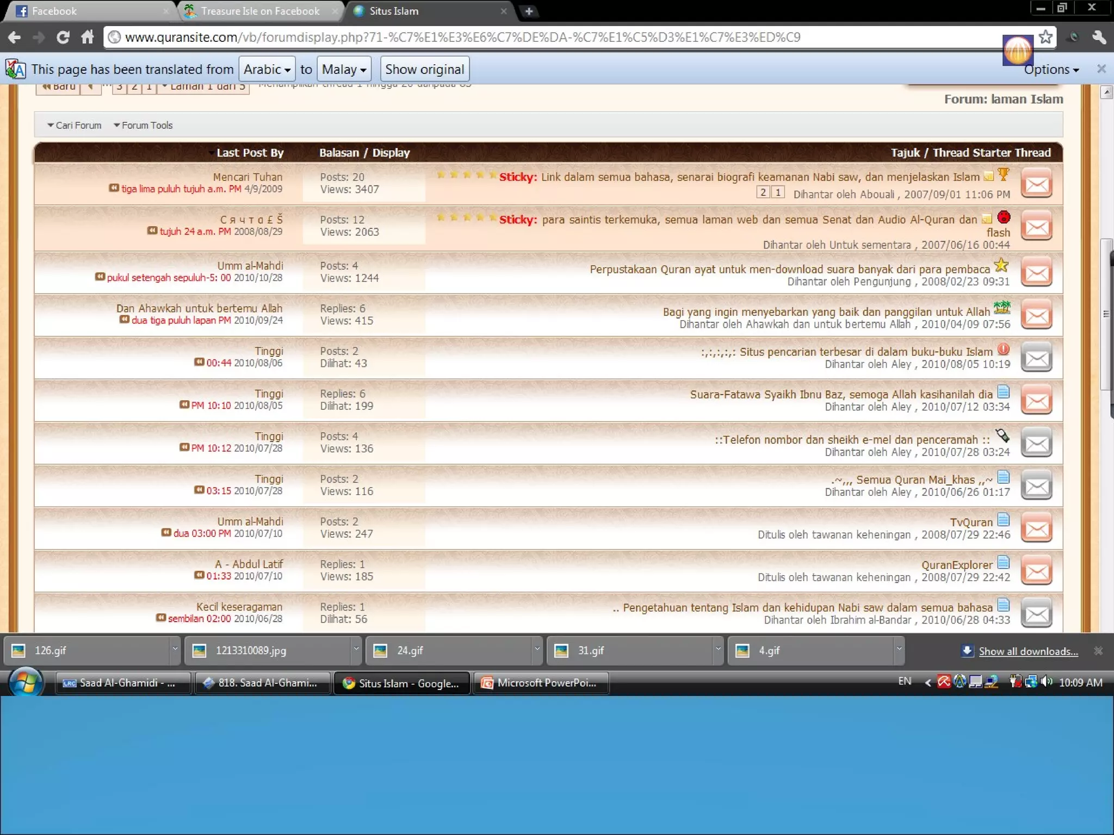Click the go-to-last-post icon under Mencari Tuhan
Screen dimensions: 1114x835
click(114, 188)
